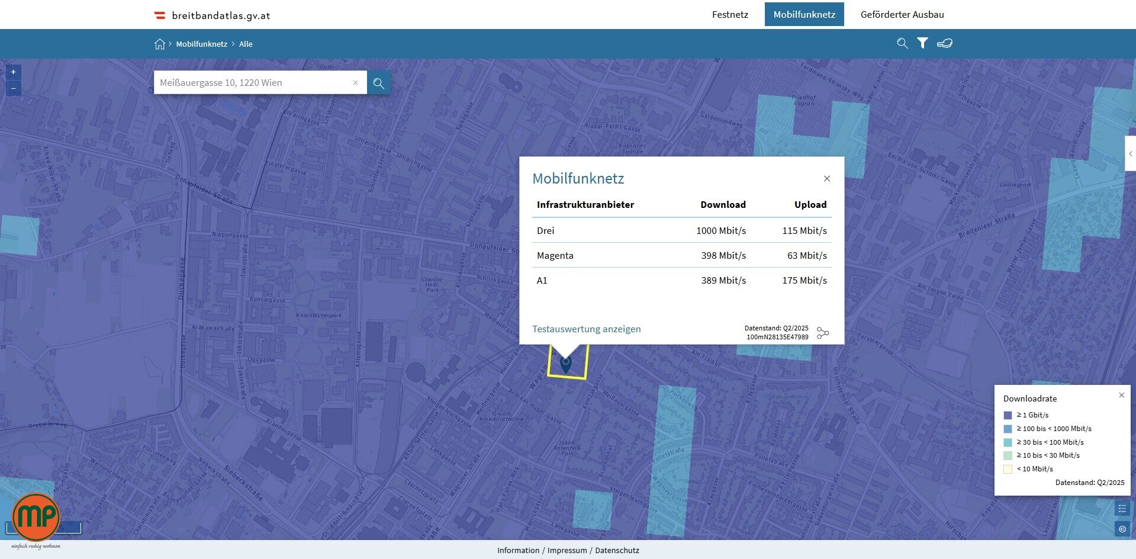
Task: Open the search tool in the header bar
Action: (902, 43)
